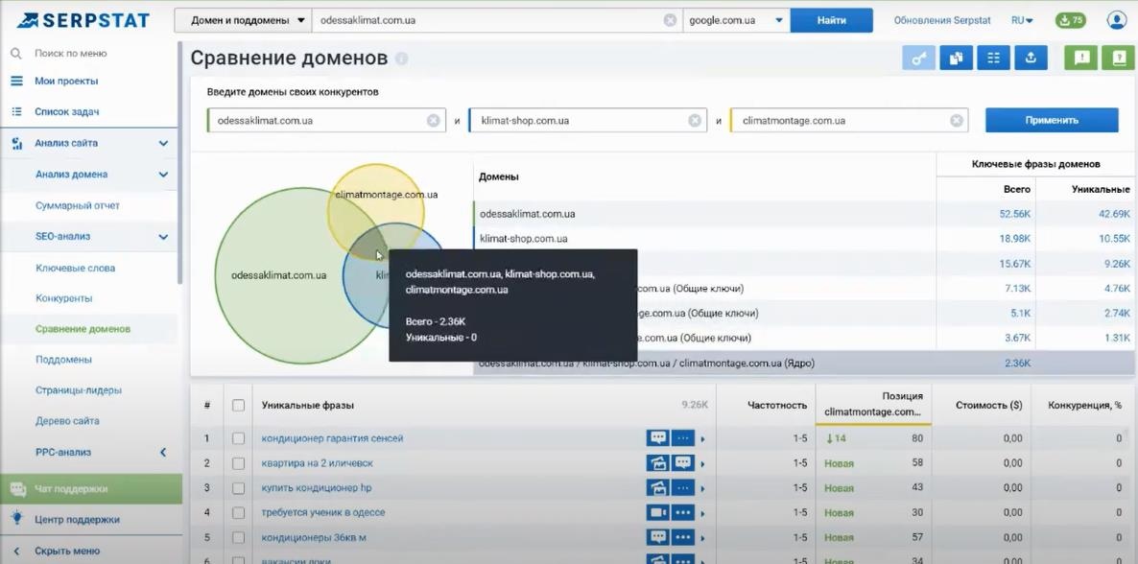Click the 52.56K total keywords link

(x=1014, y=214)
